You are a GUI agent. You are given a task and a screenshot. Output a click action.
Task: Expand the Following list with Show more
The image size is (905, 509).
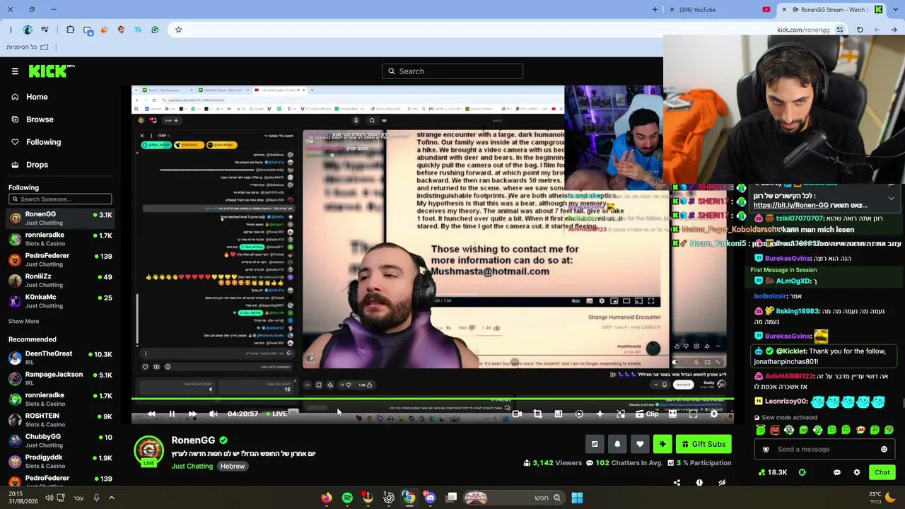pyautogui.click(x=23, y=321)
